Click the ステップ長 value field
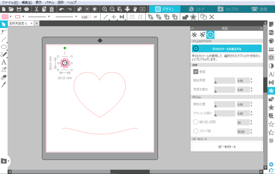 tap(243, 132)
